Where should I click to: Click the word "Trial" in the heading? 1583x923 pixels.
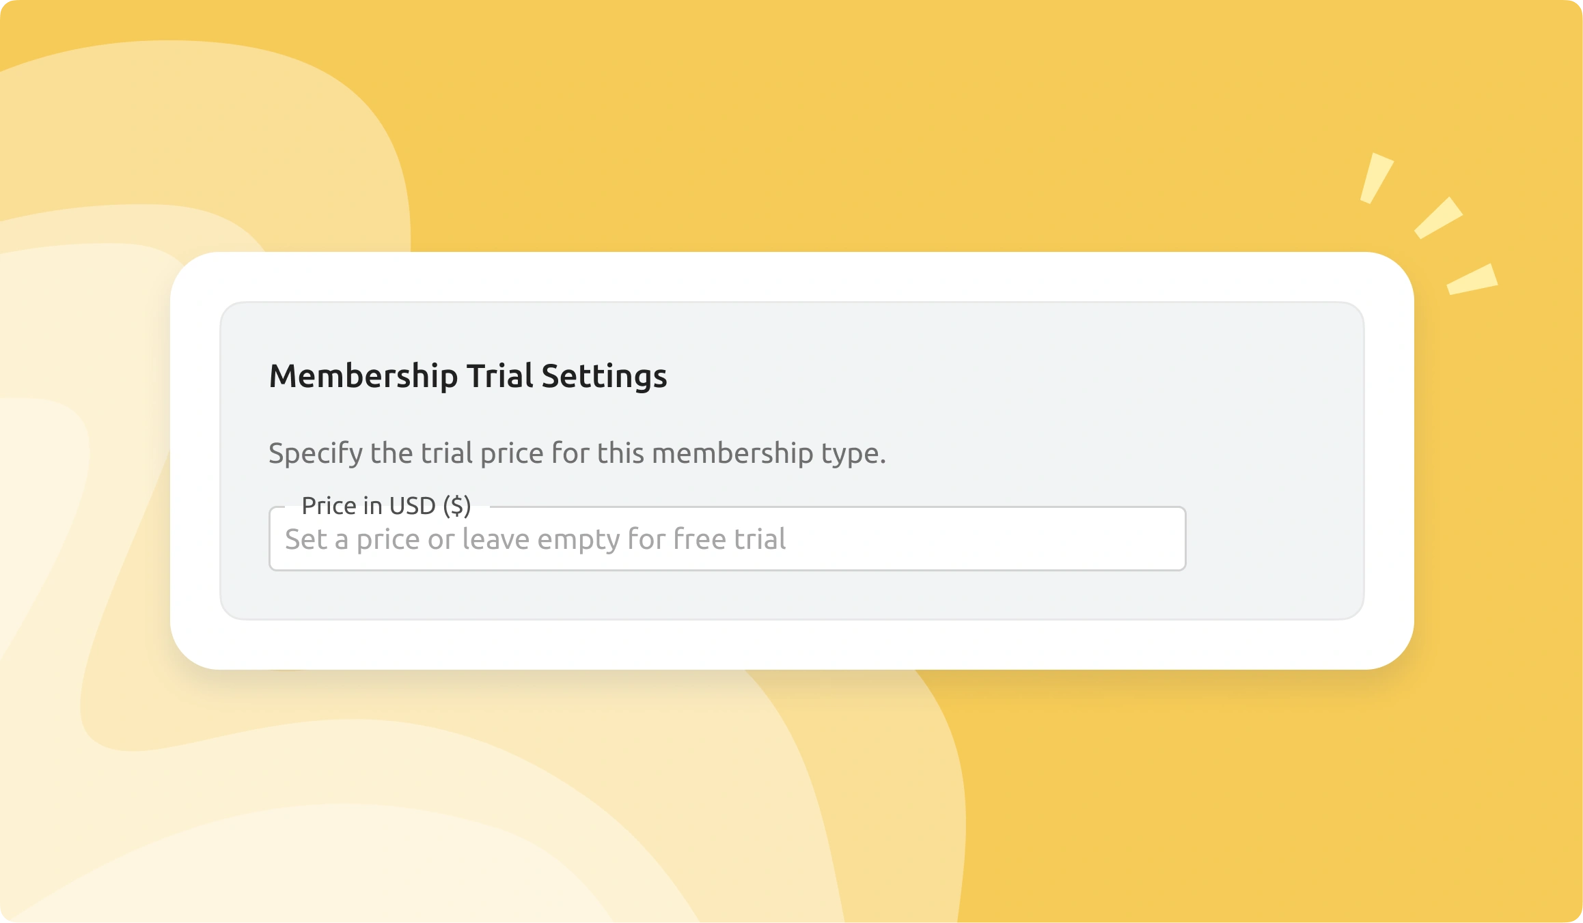499,376
